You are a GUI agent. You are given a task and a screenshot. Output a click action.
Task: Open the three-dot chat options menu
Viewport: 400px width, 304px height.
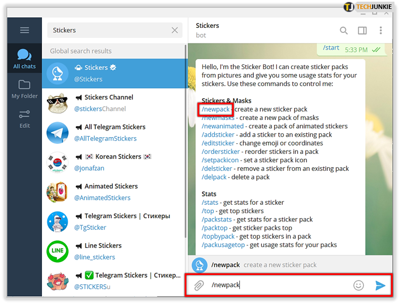(x=381, y=31)
